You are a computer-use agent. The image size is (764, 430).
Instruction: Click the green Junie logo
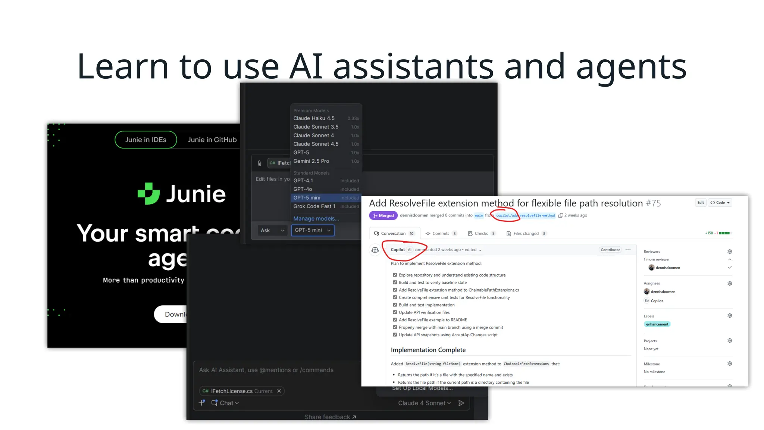[149, 193]
